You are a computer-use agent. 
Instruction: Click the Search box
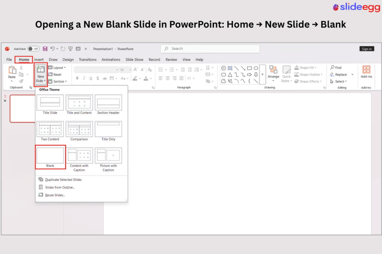210,49
